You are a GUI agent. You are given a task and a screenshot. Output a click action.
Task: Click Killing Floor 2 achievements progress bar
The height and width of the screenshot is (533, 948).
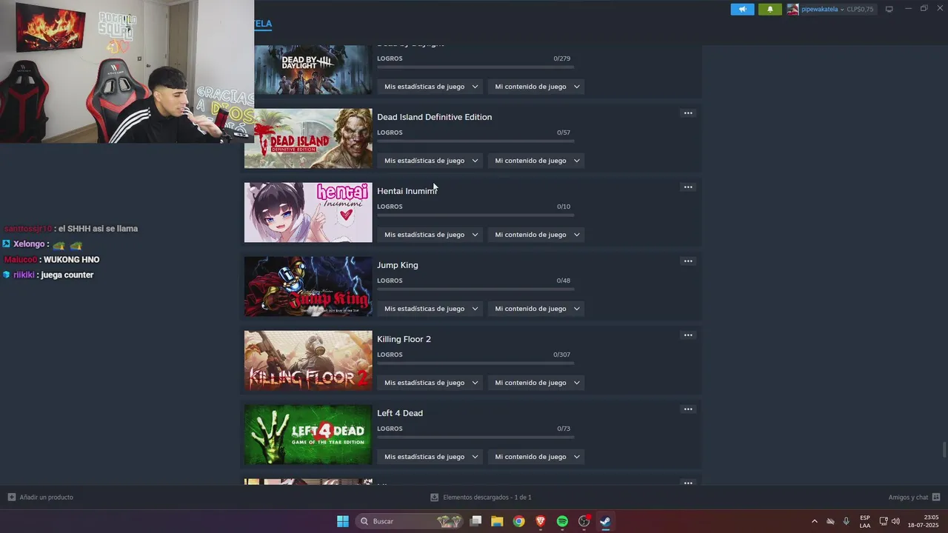pos(475,363)
